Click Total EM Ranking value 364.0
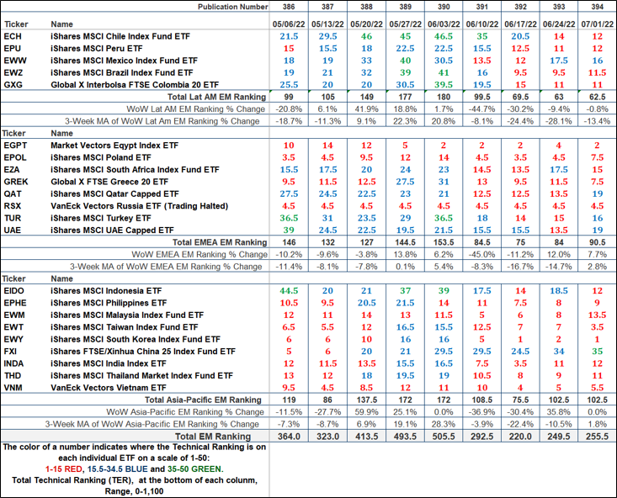The width and height of the screenshot is (617, 498). point(289,437)
